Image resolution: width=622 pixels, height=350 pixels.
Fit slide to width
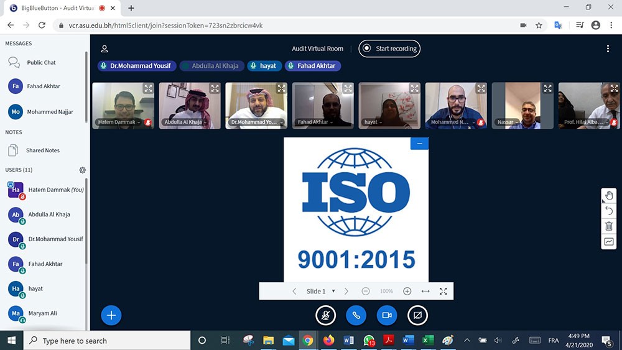(x=425, y=292)
